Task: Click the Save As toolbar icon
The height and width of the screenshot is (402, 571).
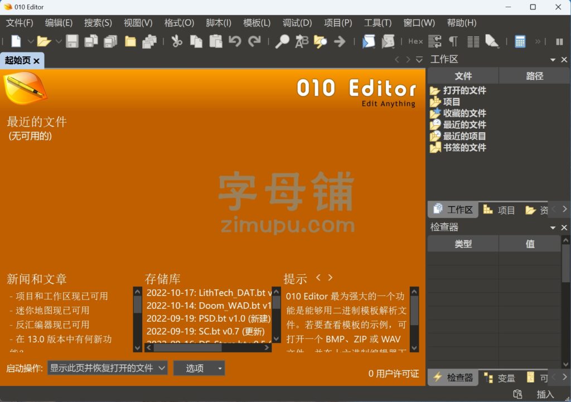Action: (x=91, y=41)
